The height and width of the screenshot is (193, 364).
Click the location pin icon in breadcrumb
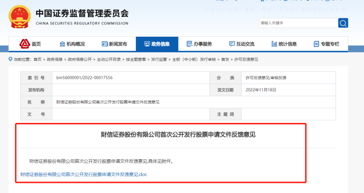pos(10,60)
